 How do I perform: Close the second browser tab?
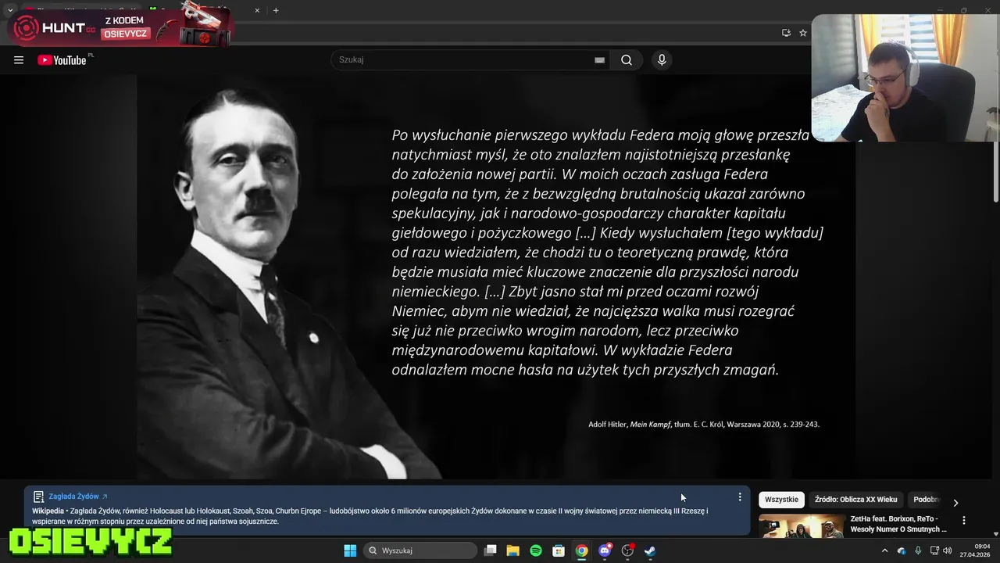(x=258, y=10)
